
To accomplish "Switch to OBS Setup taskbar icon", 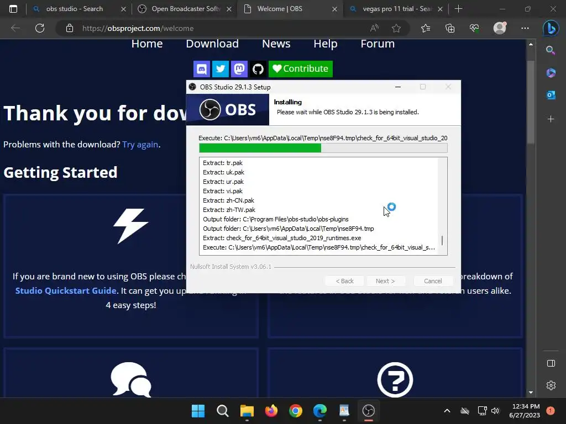I will point(369,411).
